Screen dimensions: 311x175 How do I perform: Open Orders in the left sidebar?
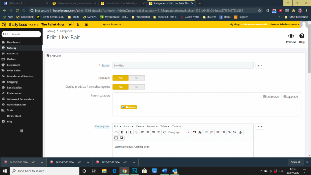click(x=11, y=59)
